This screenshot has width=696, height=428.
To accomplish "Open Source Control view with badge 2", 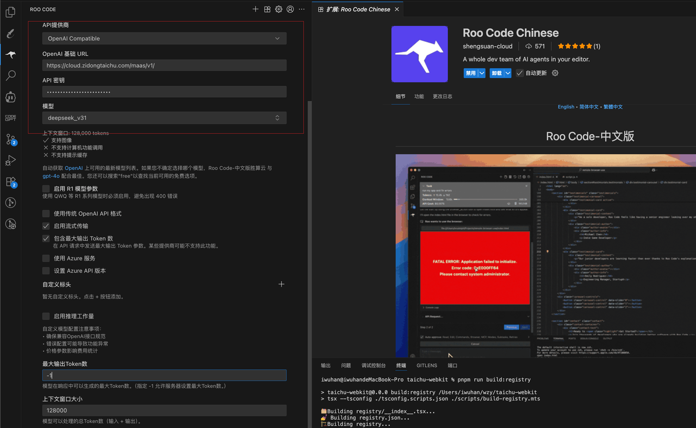I will click(x=10, y=139).
